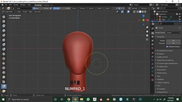
Task: Open the Falloff dropdown
Action: (100, 8)
